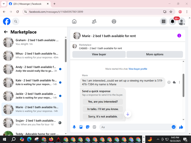Bookmark this page with the star icon

[x=171, y=12]
